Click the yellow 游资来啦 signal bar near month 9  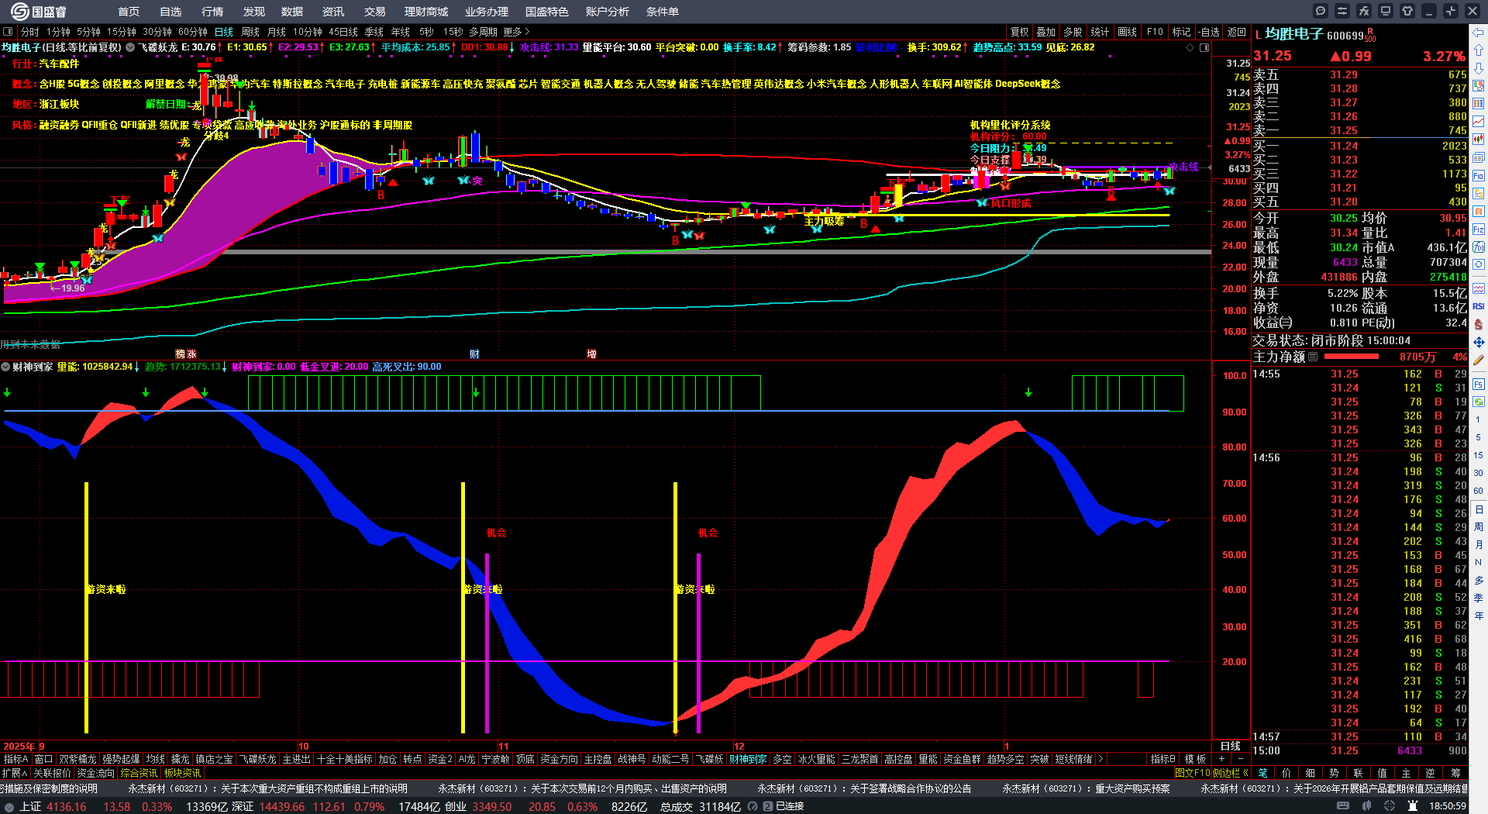(x=86, y=607)
